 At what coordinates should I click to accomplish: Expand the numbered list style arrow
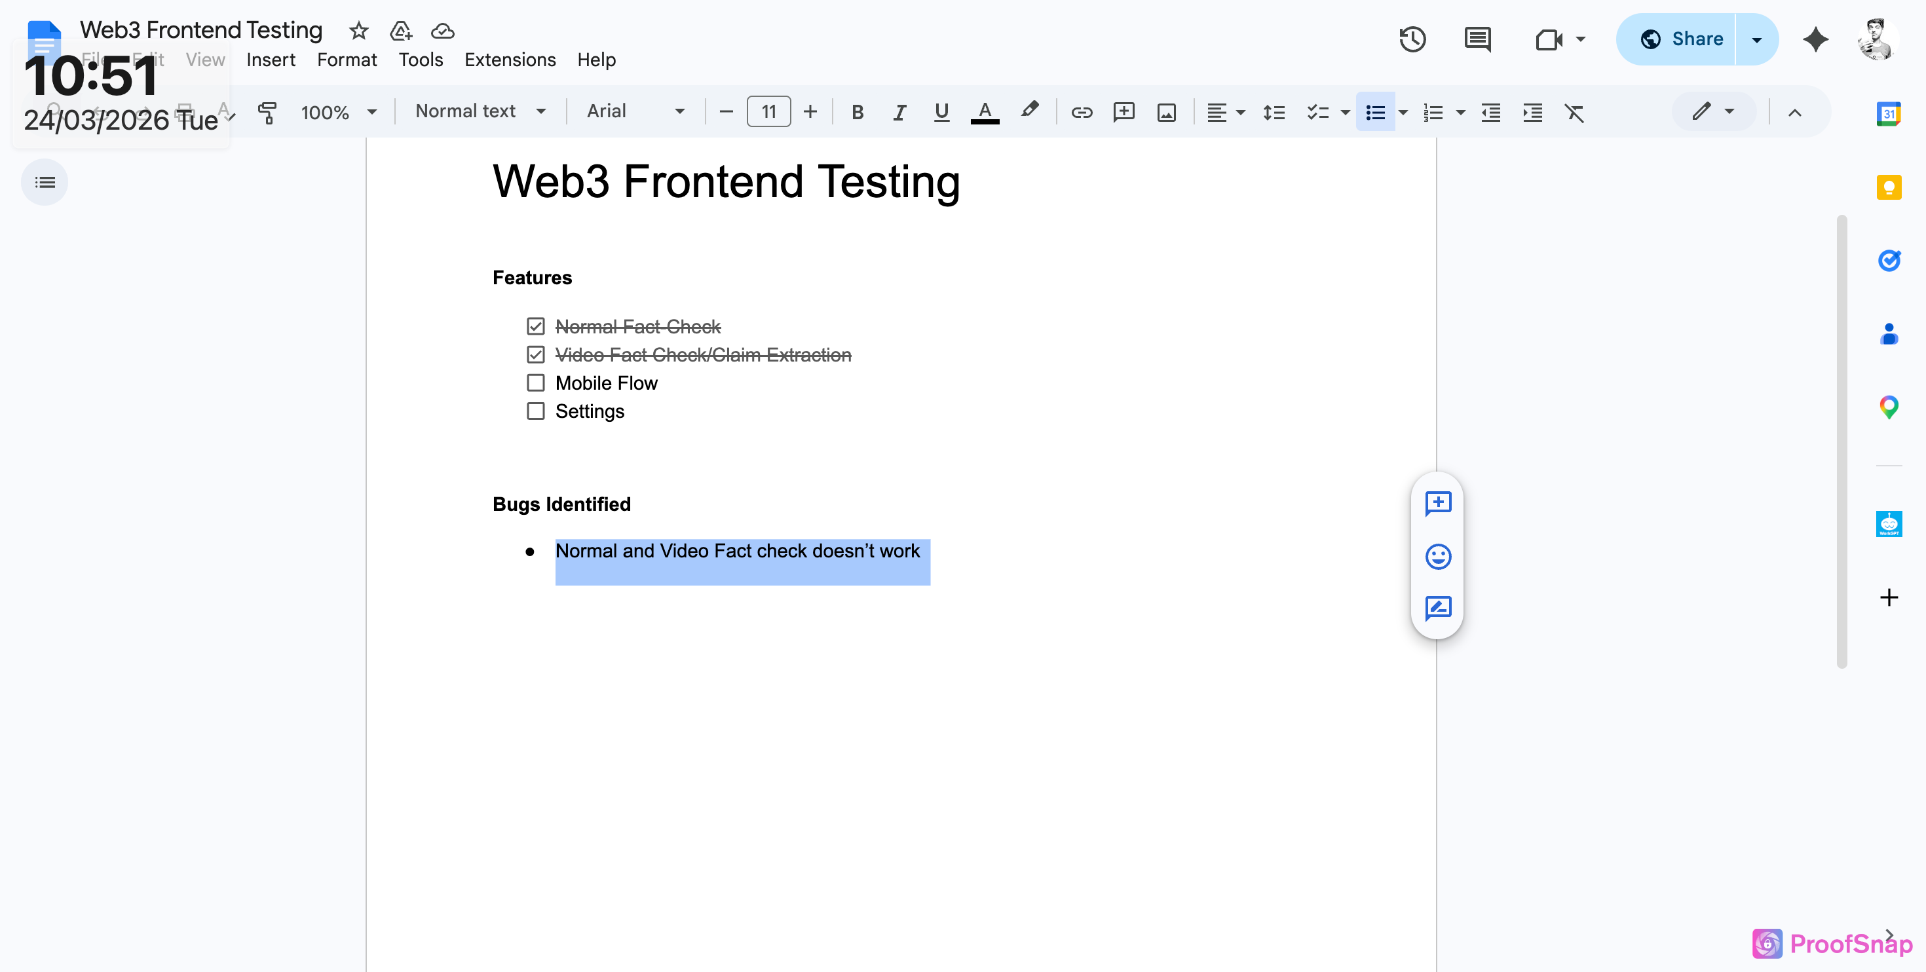click(1460, 113)
